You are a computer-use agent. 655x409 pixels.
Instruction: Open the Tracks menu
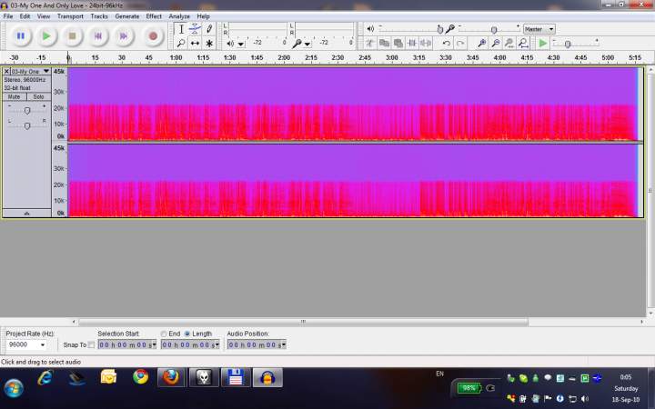tap(99, 16)
